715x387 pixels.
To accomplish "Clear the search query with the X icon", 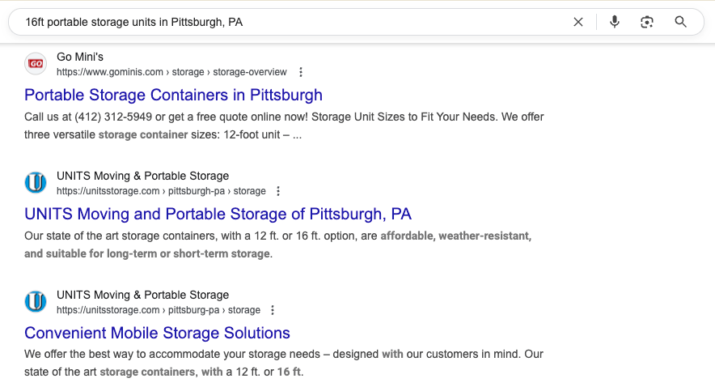I will [x=578, y=22].
